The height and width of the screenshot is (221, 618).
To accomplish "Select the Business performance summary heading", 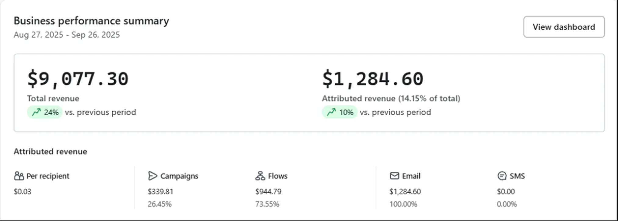I will (91, 21).
